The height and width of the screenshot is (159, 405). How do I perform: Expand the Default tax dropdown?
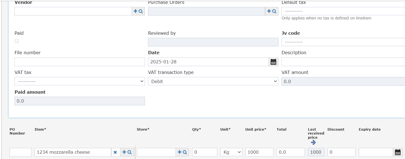pyautogui.click(x=343, y=11)
